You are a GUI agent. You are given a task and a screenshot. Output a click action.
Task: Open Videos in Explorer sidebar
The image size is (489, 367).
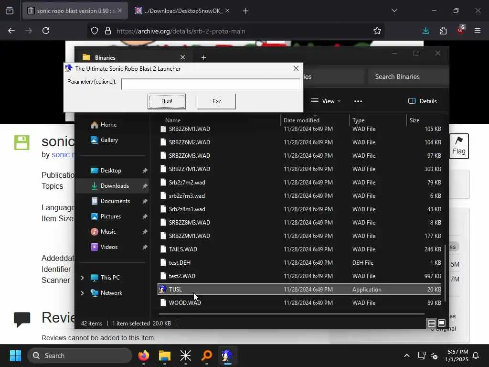pos(109,247)
